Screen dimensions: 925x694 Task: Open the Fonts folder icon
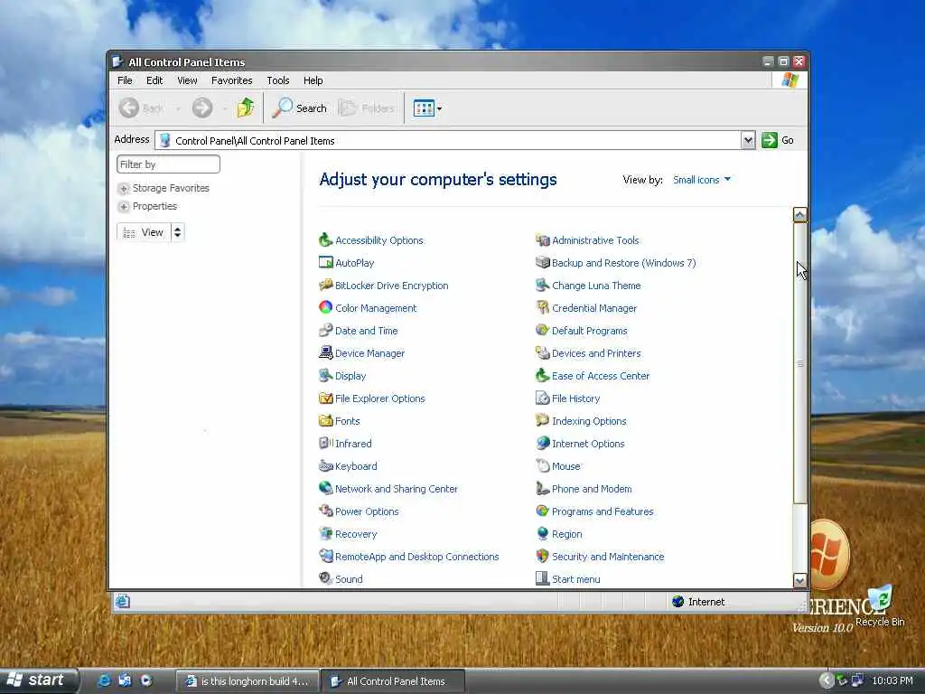[x=325, y=421]
